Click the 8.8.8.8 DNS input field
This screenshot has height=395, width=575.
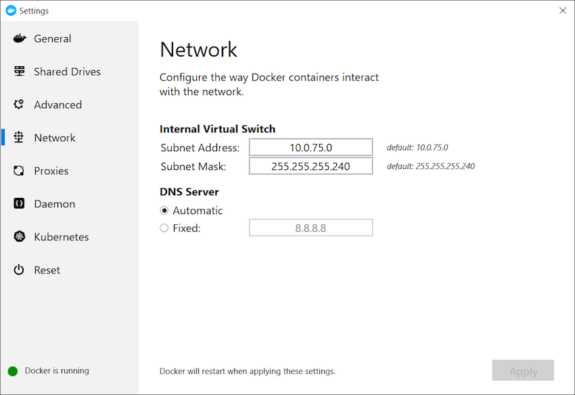(310, 228)
